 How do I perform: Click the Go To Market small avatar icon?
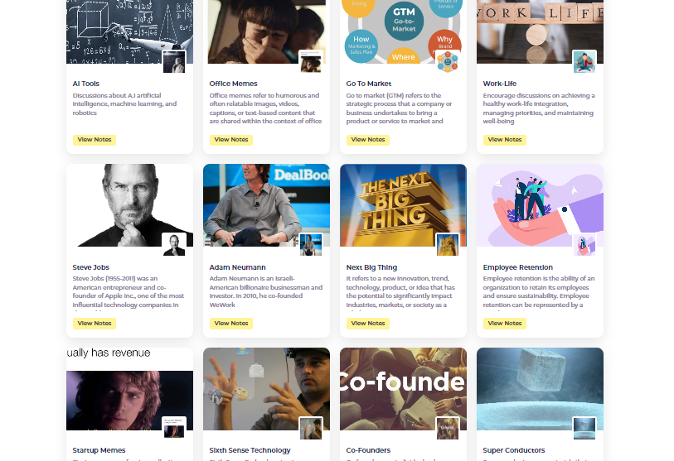pyautogui.click(x=448, y=62)
